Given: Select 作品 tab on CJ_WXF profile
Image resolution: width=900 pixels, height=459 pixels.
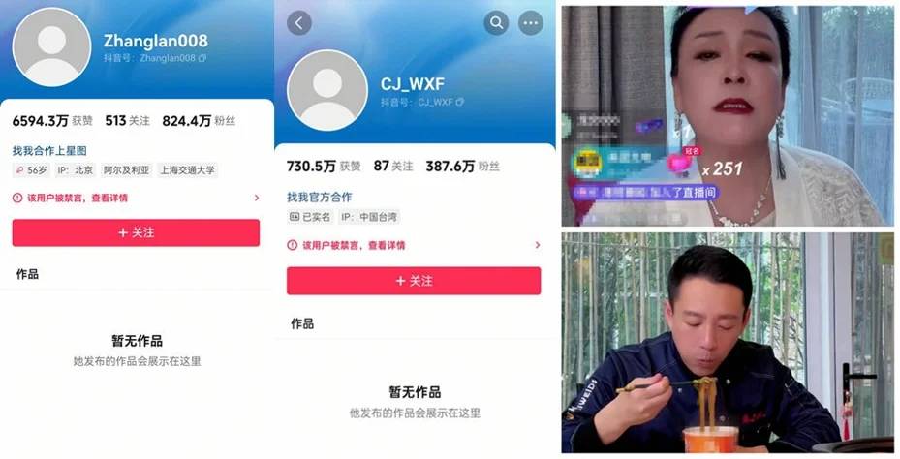Looking at the screenshot, I should (x=302, y=324).
